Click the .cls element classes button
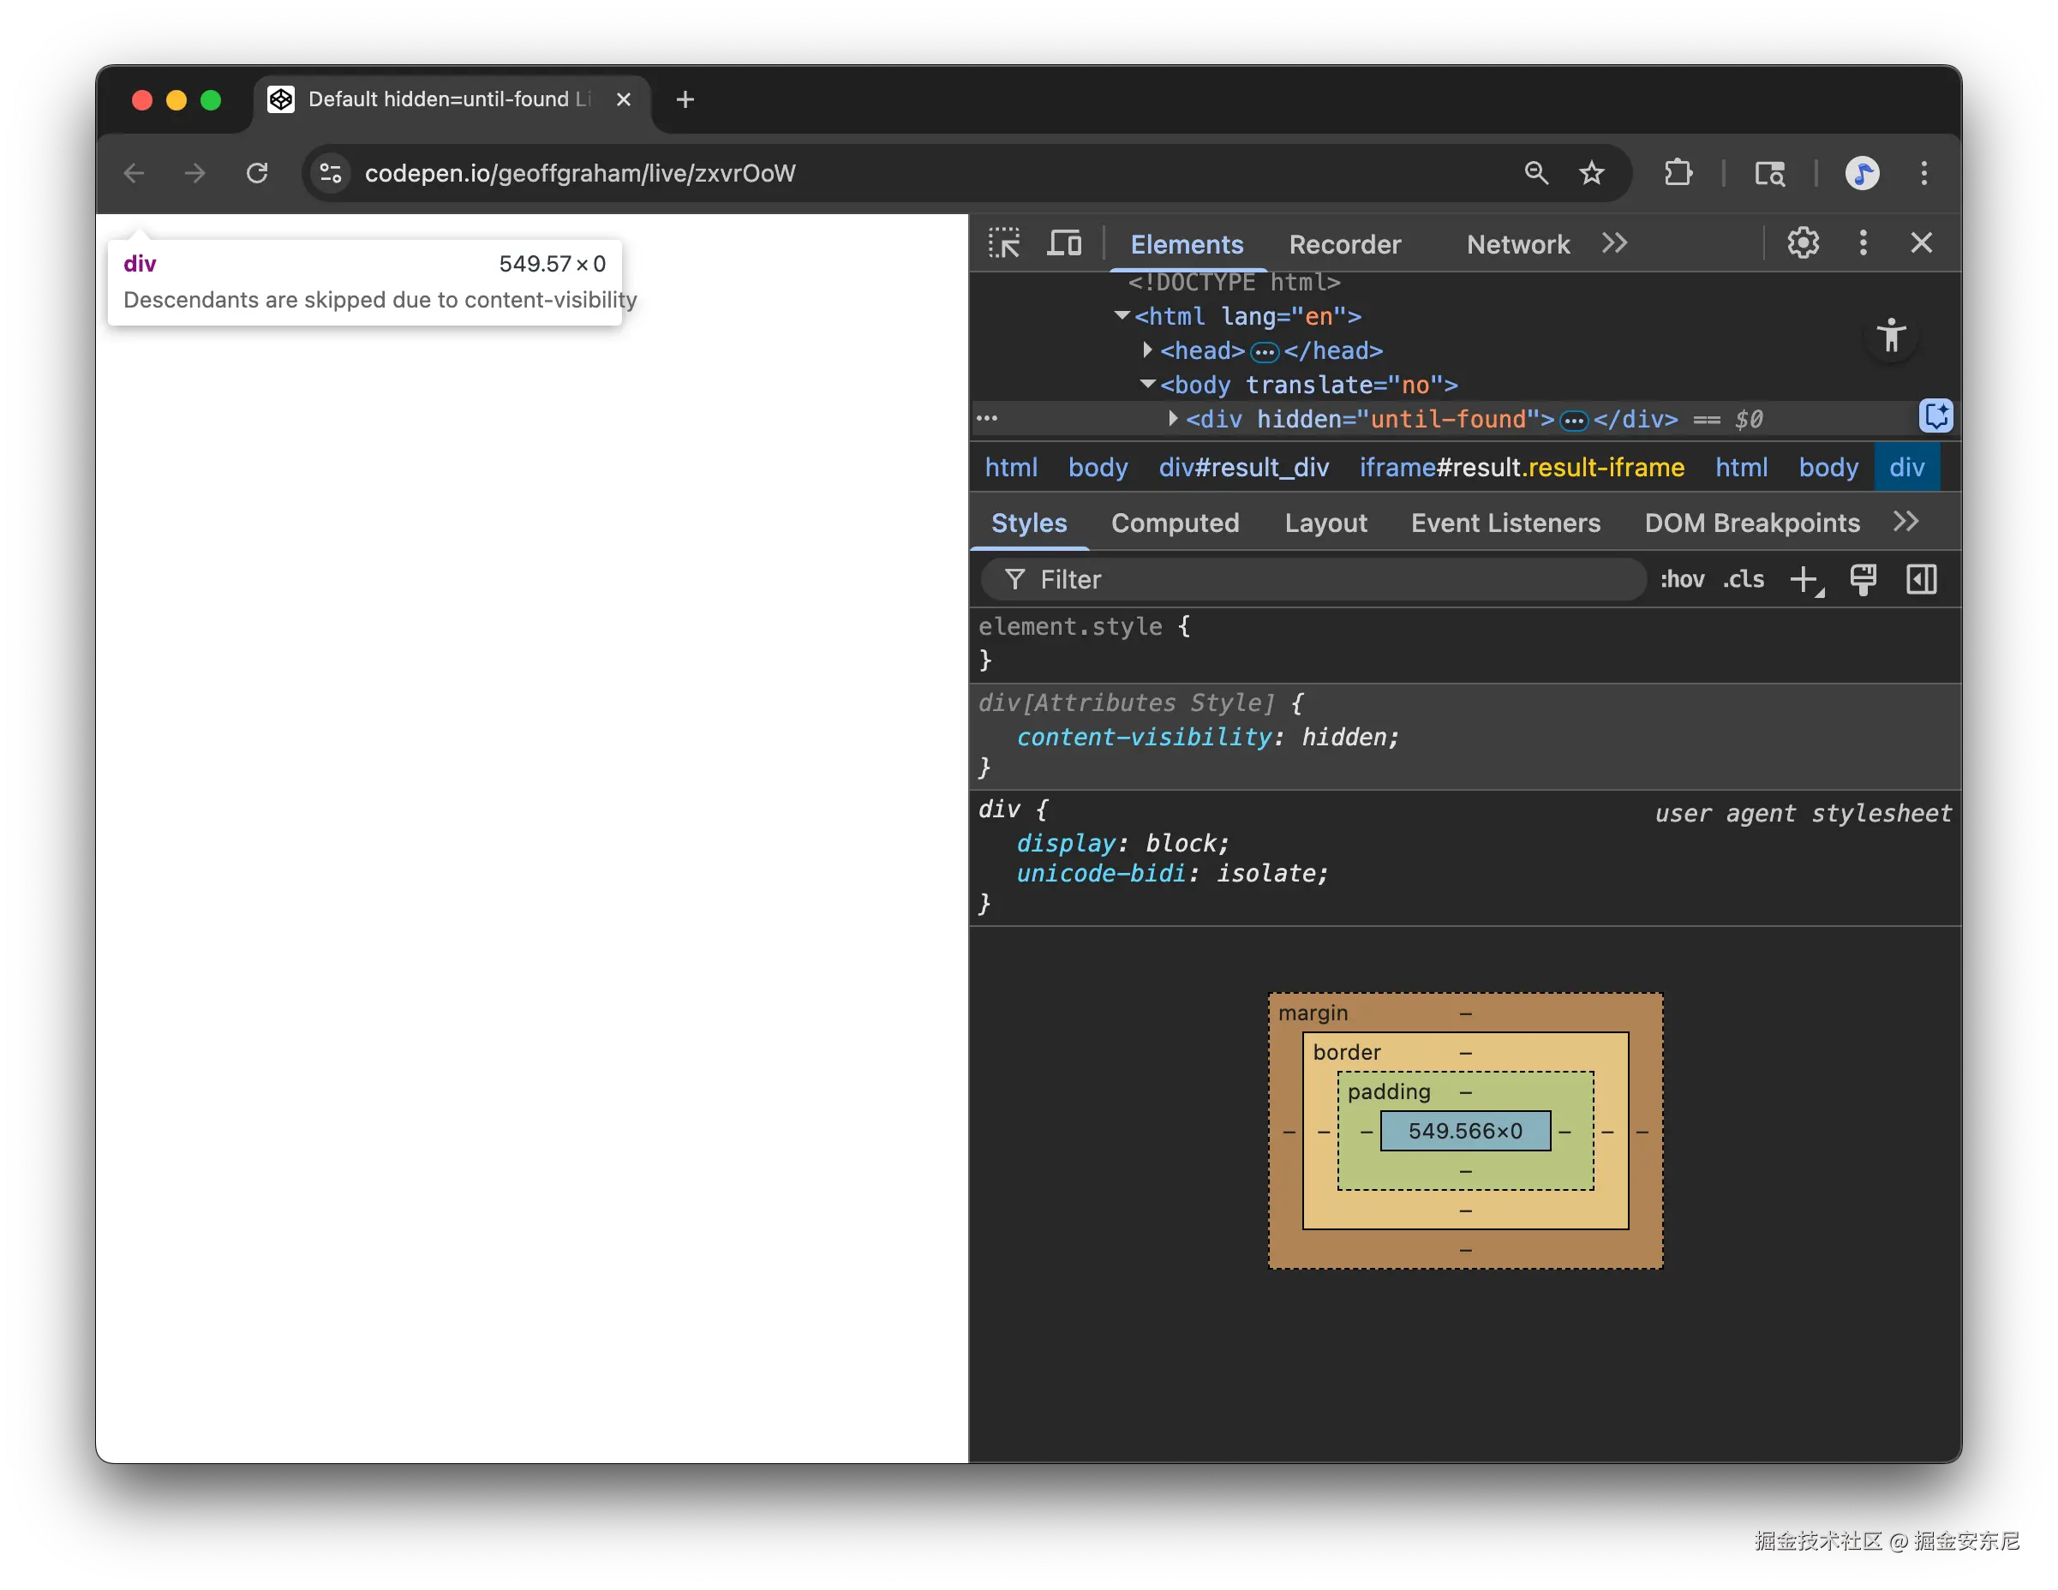Image resolution: width=2058 pixels, height=1590 pixels. (x=1744, y=579)
